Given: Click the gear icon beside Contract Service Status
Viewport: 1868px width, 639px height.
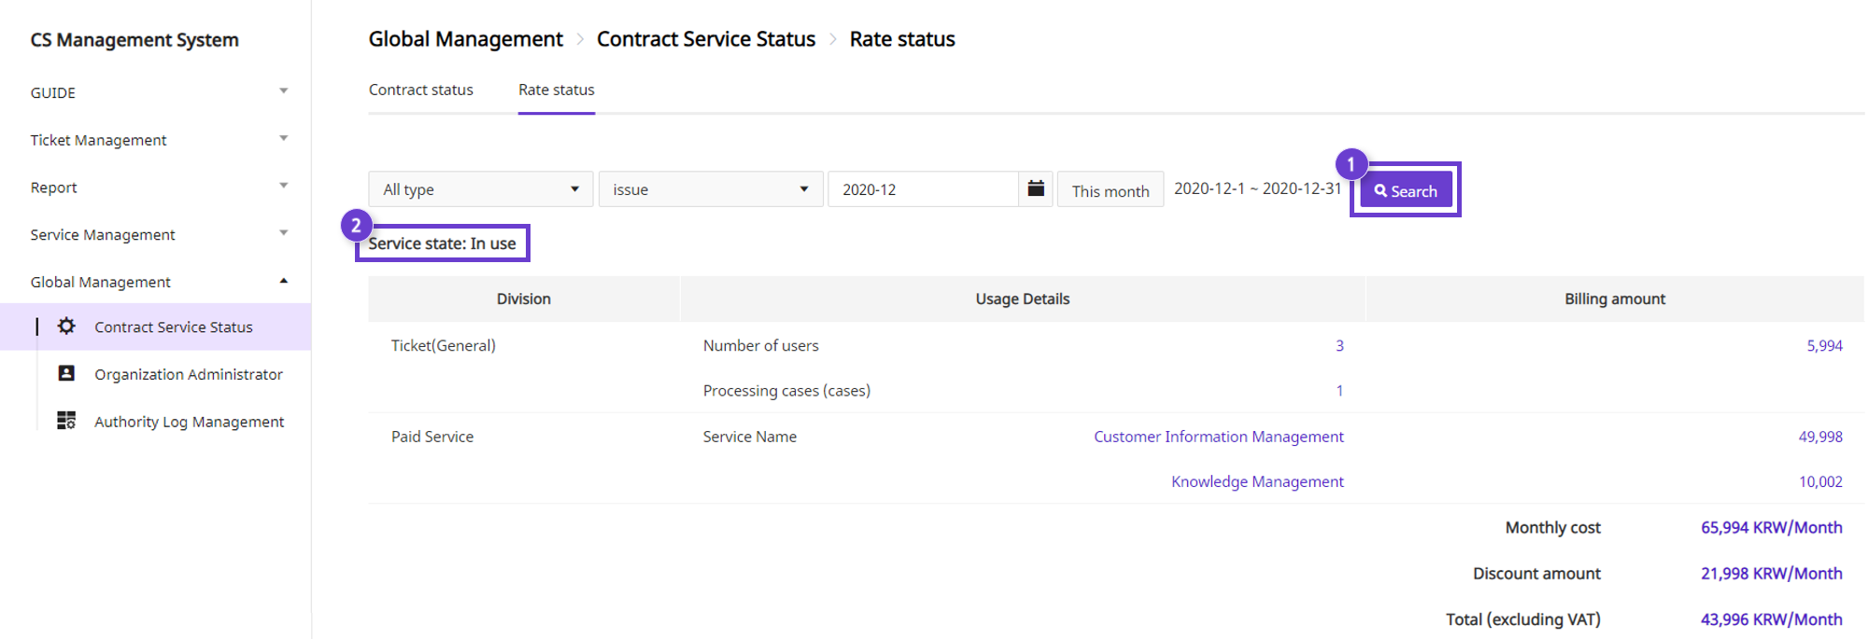Looking at the screenshot, I should click(66, 326).
